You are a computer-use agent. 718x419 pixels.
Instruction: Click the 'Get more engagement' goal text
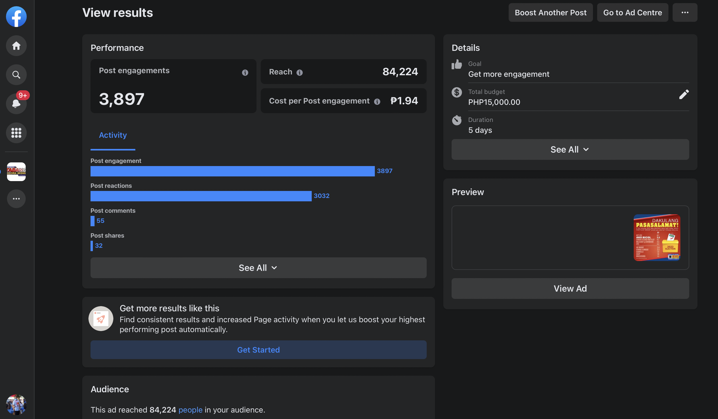point(509,74)
